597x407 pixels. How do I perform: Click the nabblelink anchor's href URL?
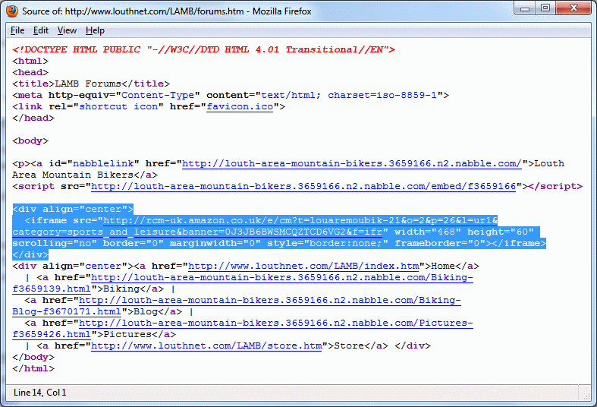[351, 163]
